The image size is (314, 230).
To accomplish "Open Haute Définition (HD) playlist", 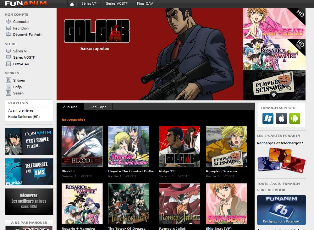I will tap(24, 117).
